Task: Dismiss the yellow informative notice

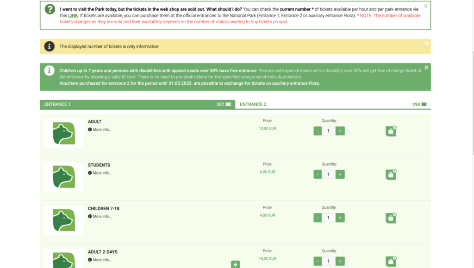Action: click(x=426, y=43)
